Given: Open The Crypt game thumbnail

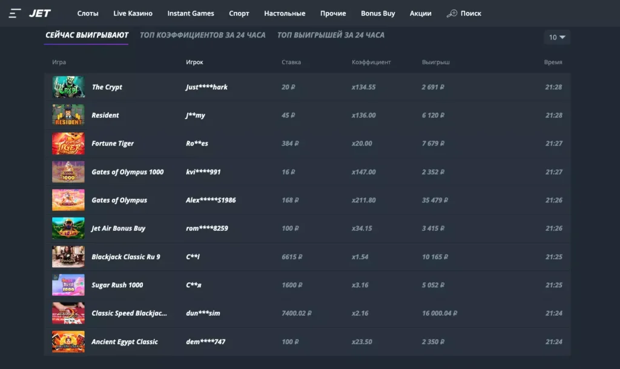Looking at the screenshot, I should click(68, 87).
